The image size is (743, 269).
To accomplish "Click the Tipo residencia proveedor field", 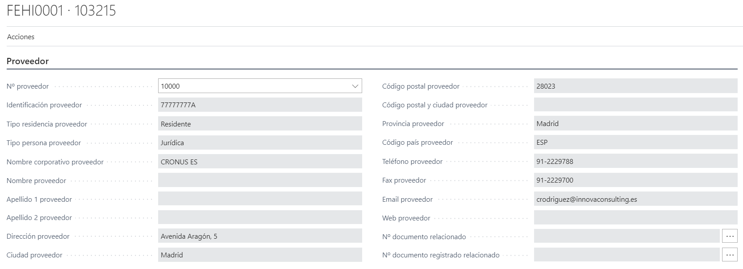I will pyautogui.click(x=260, y=124).
